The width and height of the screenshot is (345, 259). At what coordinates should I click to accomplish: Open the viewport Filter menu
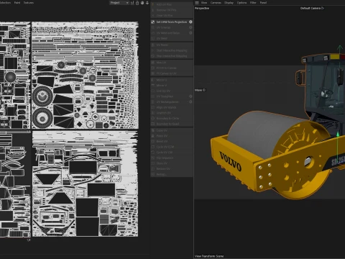(253, 3)
